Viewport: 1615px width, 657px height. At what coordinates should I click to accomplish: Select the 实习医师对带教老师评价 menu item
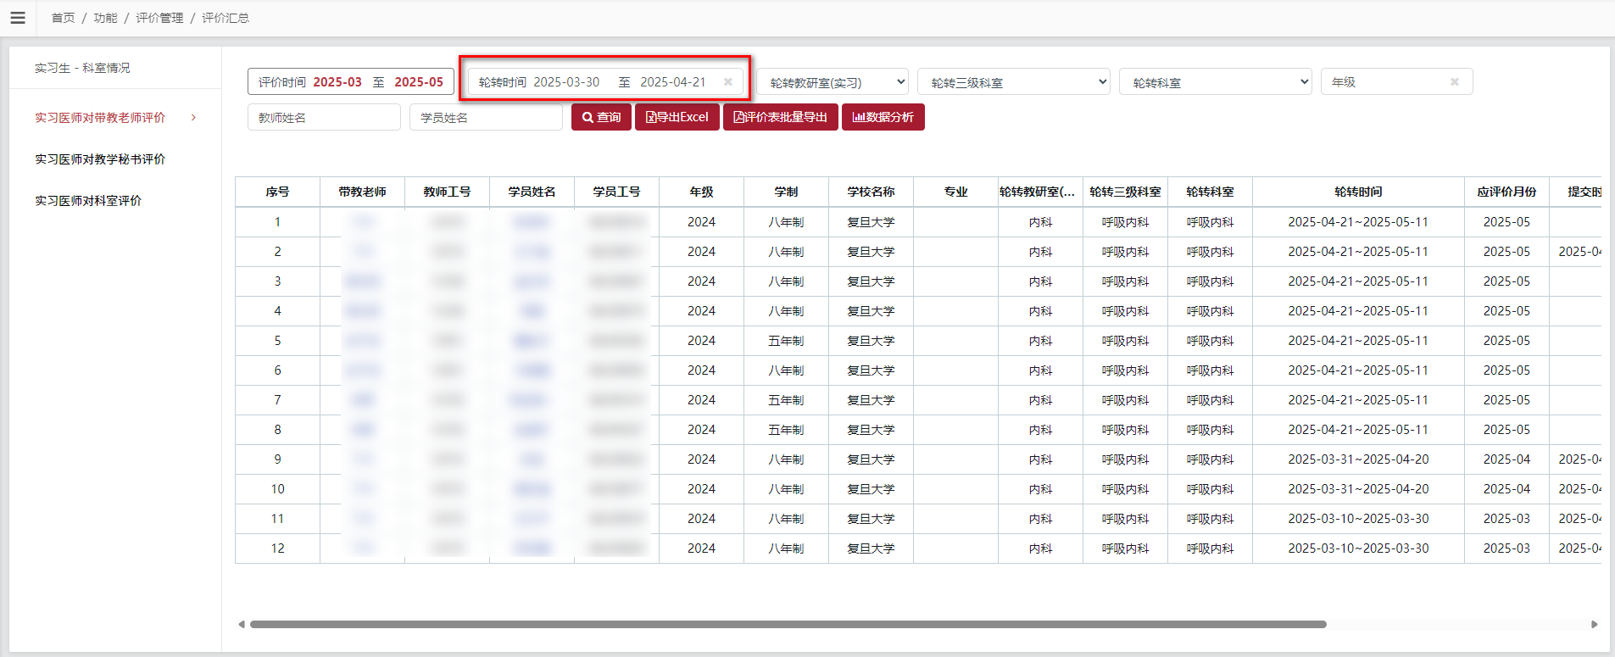100,118
